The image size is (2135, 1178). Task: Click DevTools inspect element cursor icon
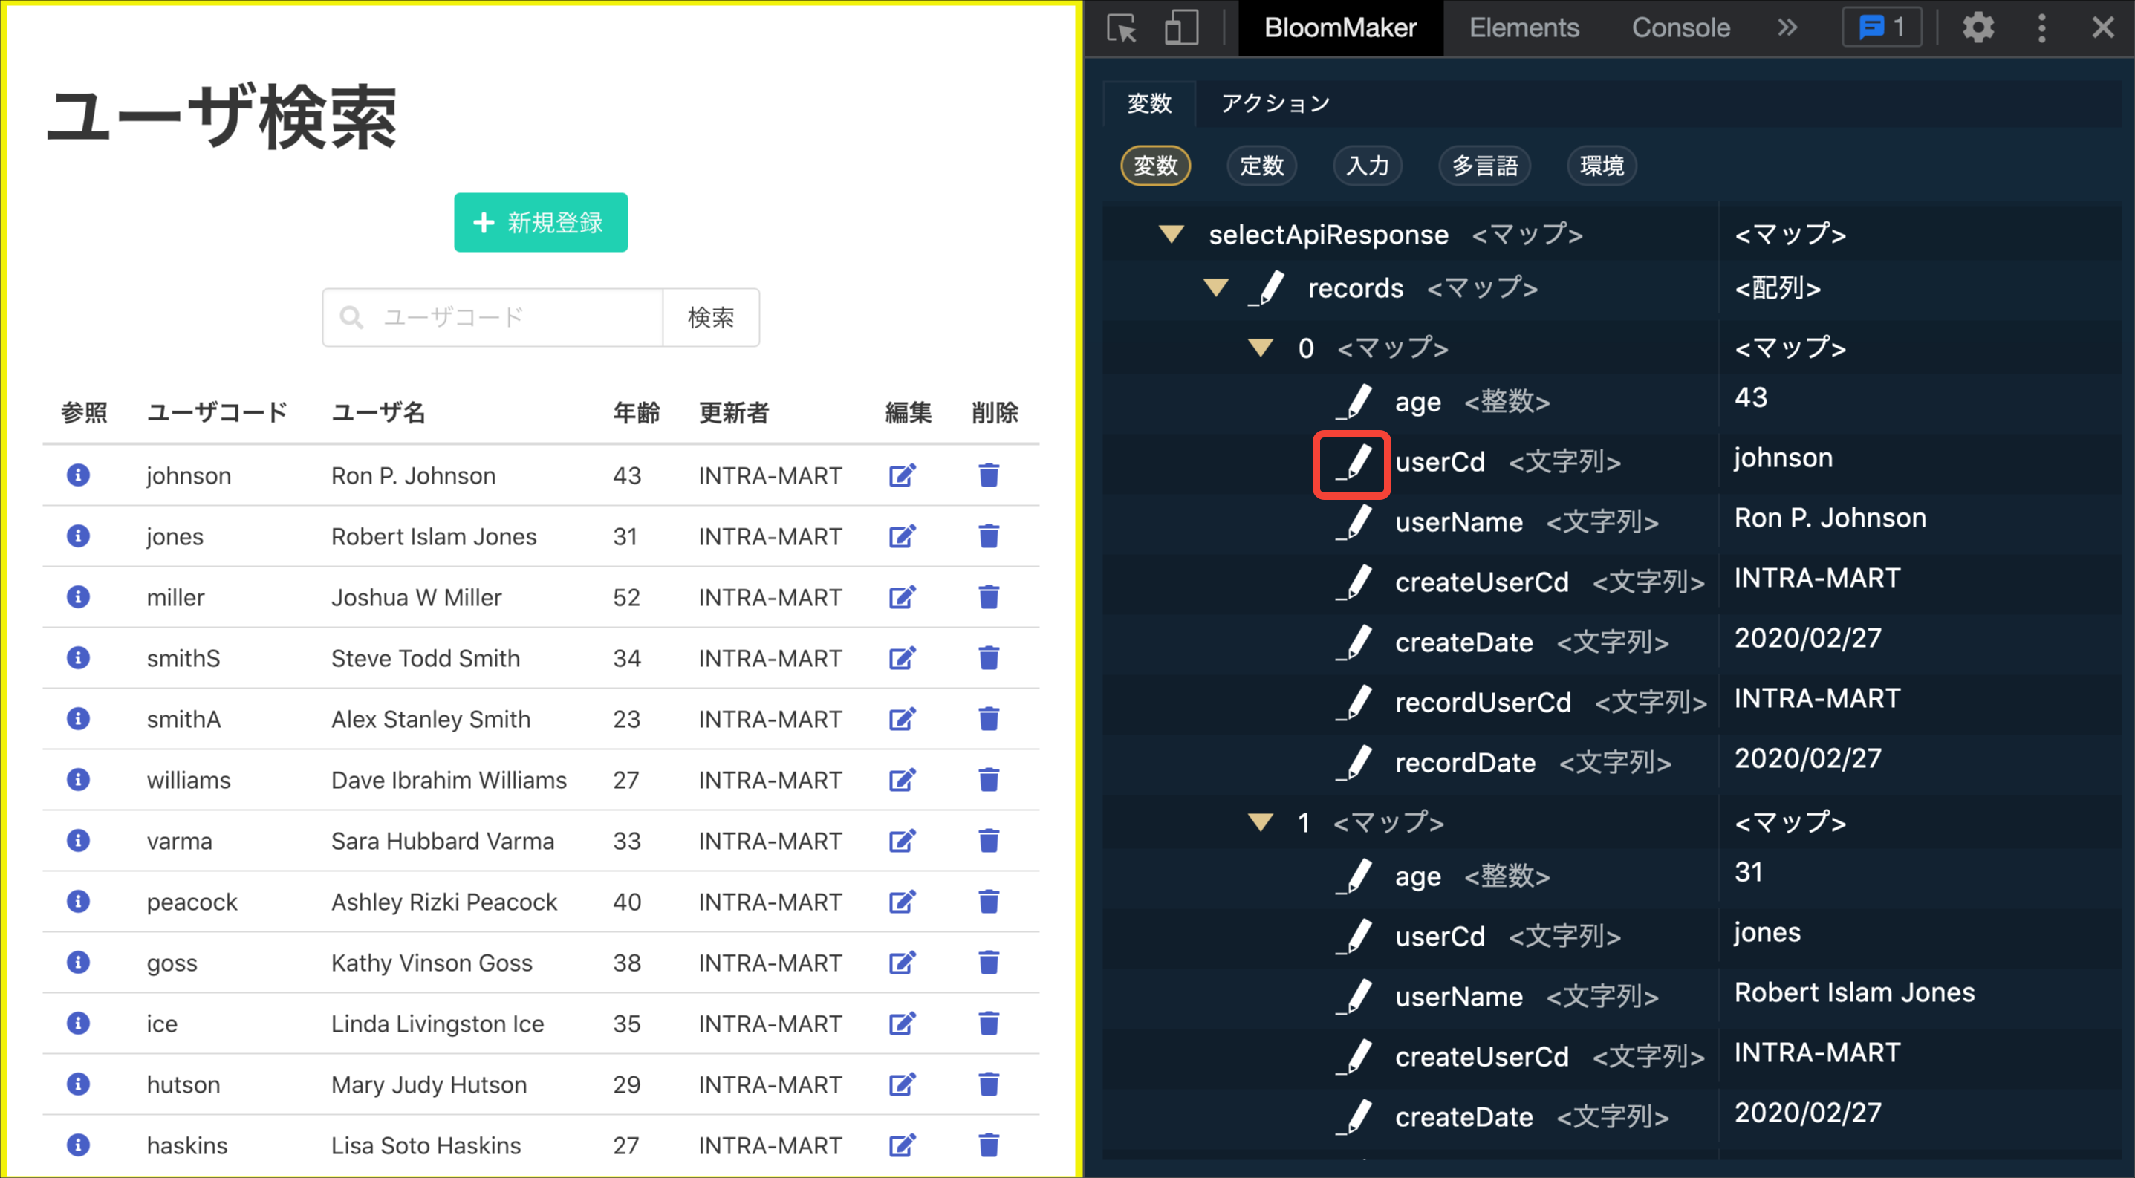tap(1122, 28)
